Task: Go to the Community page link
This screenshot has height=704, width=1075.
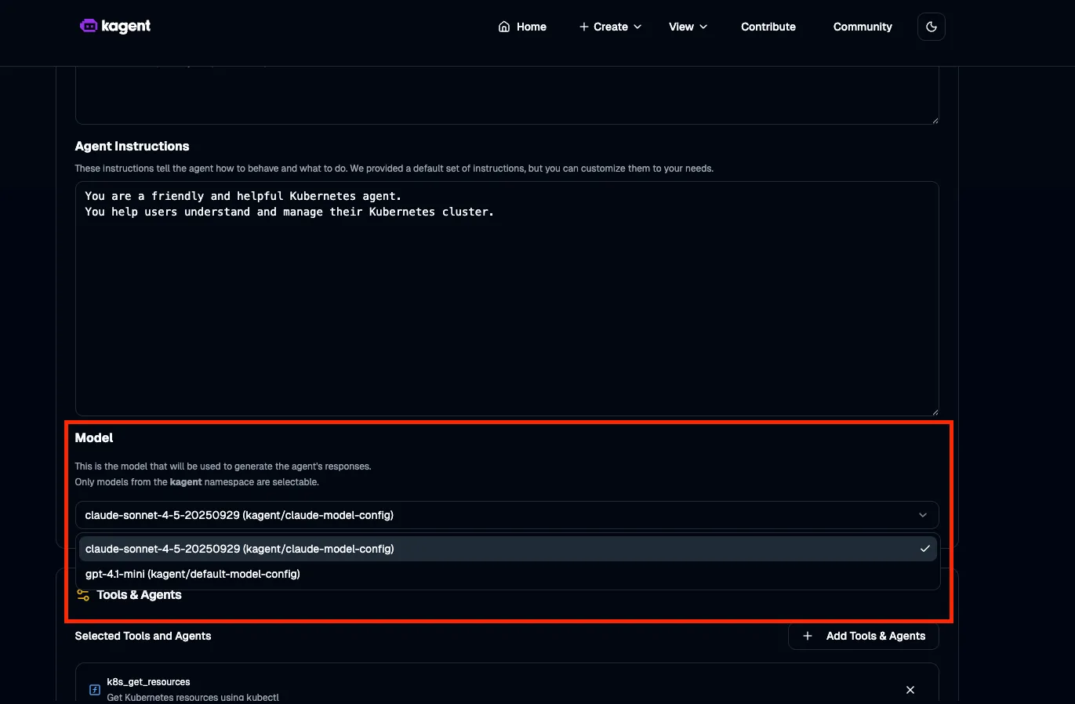Action: [x=862, y=27]
